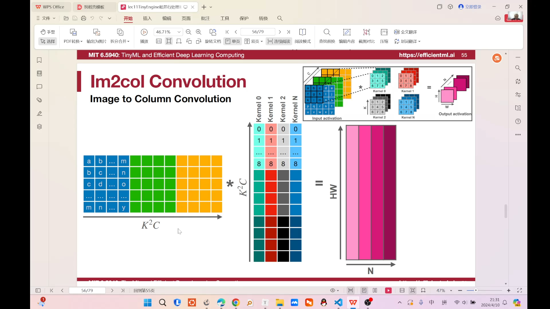Image resolution: width=550 pixels, height=309 pixels.
Task: Toggle continuous reading mode
Action: pos(279,41)
